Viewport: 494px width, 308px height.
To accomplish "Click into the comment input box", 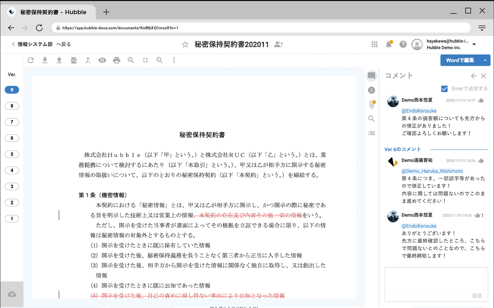I will pyautogui.click(x=436, y=279).
